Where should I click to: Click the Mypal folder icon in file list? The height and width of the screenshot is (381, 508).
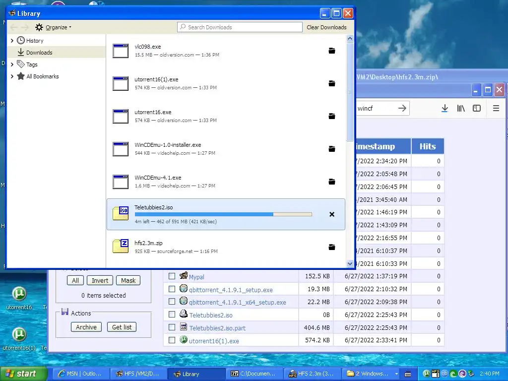coord(184,275)
